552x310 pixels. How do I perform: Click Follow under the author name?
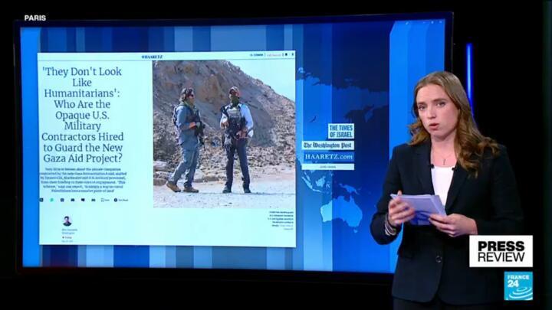(x=67, y=237)
